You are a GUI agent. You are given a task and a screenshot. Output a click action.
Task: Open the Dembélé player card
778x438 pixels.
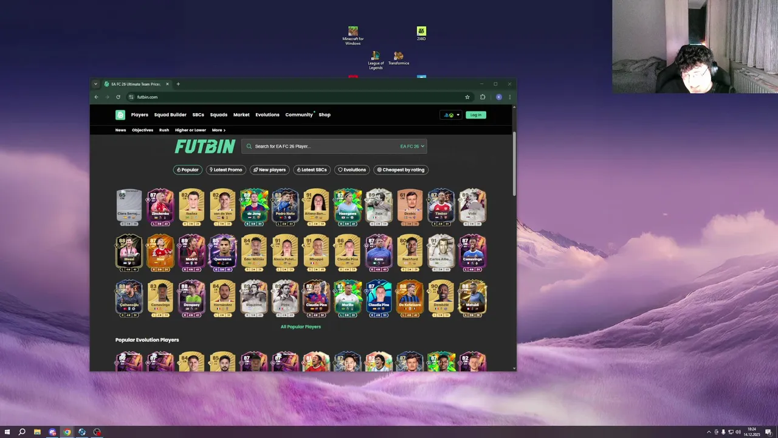[441, 297]
